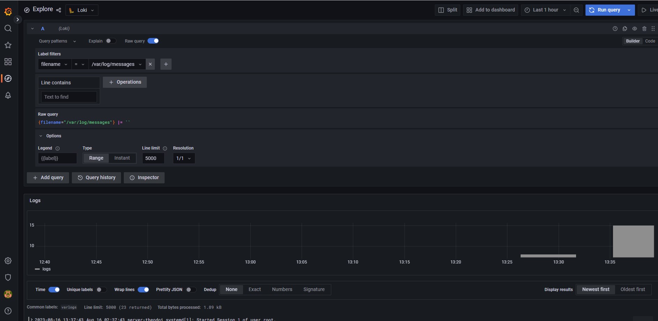Delete query A using the trash icon
Viewport: 658px width, 321px height.
click(x=644, y=29)
